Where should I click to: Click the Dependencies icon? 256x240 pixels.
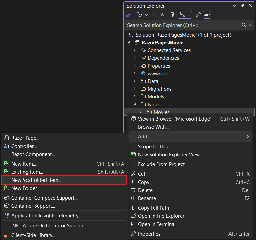(143, 57)
